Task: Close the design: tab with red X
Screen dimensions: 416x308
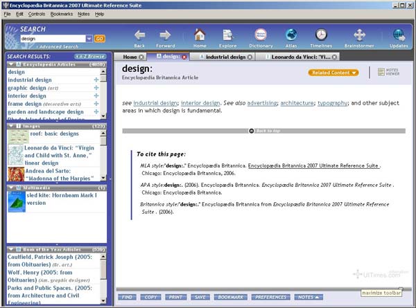Action: (184, 57)
